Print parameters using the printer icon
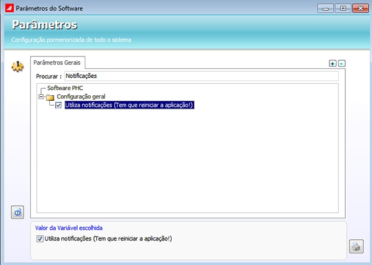372x265 pixels. (356, 246)
